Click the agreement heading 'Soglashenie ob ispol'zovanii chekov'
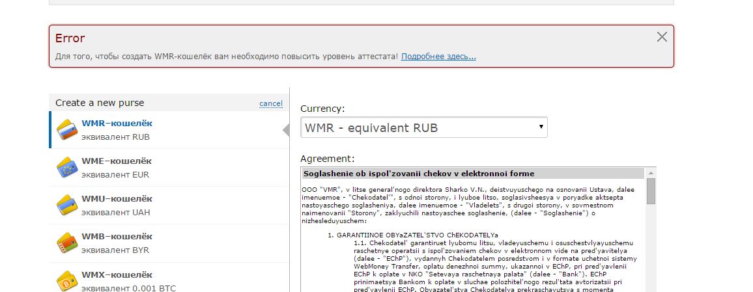Viewport: 753px width, 292px height. 419,174
